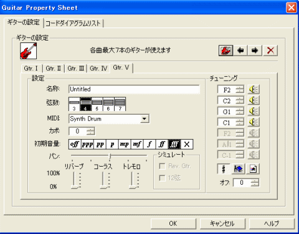299x234 pixels.
Task: Open the tuning library book icon
Action: (x=238, y=168)
